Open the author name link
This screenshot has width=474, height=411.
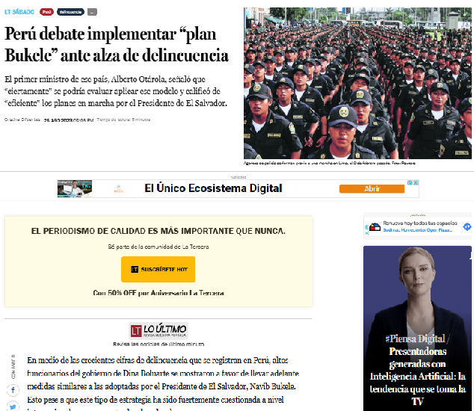click(x=22, y=120)
